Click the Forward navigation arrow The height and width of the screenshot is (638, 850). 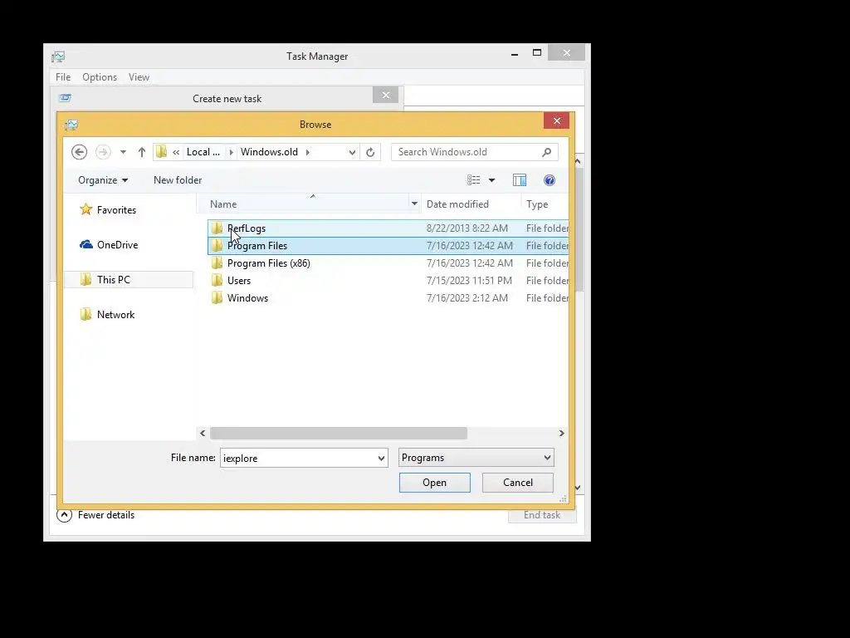pos(103,152)
